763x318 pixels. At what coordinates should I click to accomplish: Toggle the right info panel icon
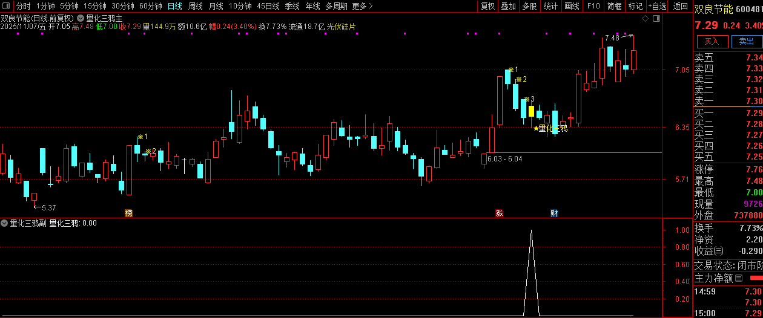(x=656, y=18)
